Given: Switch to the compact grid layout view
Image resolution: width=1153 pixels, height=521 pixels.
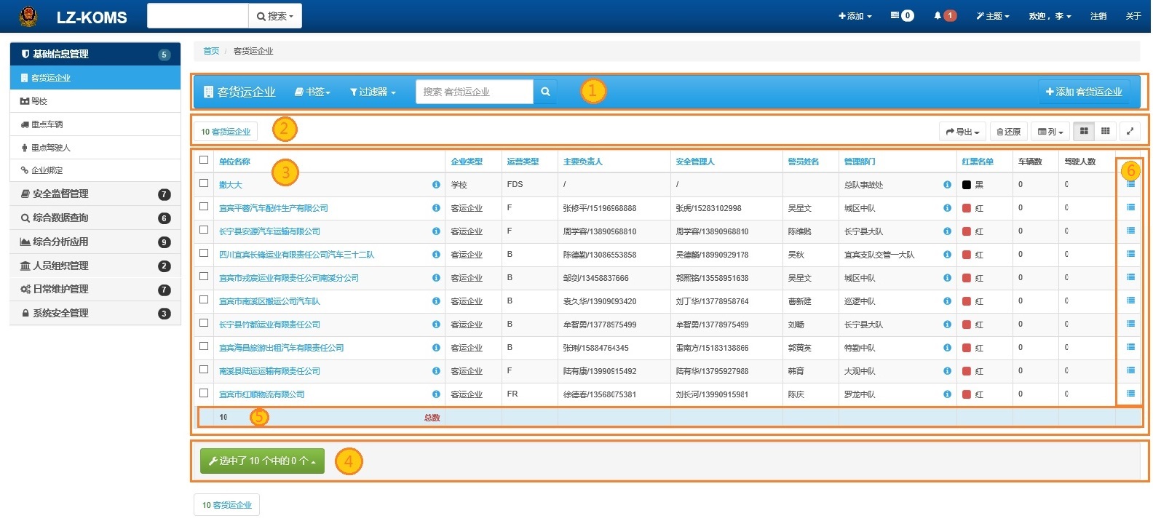Looking at the screenshot, I should 1105,131.
